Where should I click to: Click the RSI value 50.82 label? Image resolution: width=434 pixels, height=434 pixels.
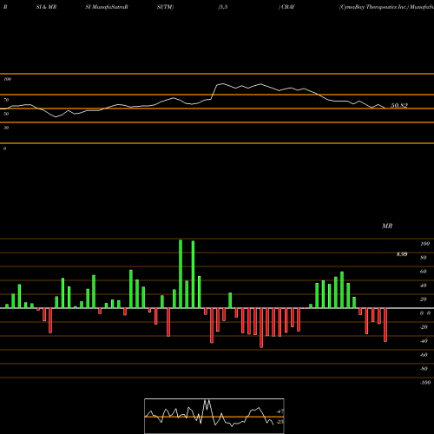click(399, 105)
